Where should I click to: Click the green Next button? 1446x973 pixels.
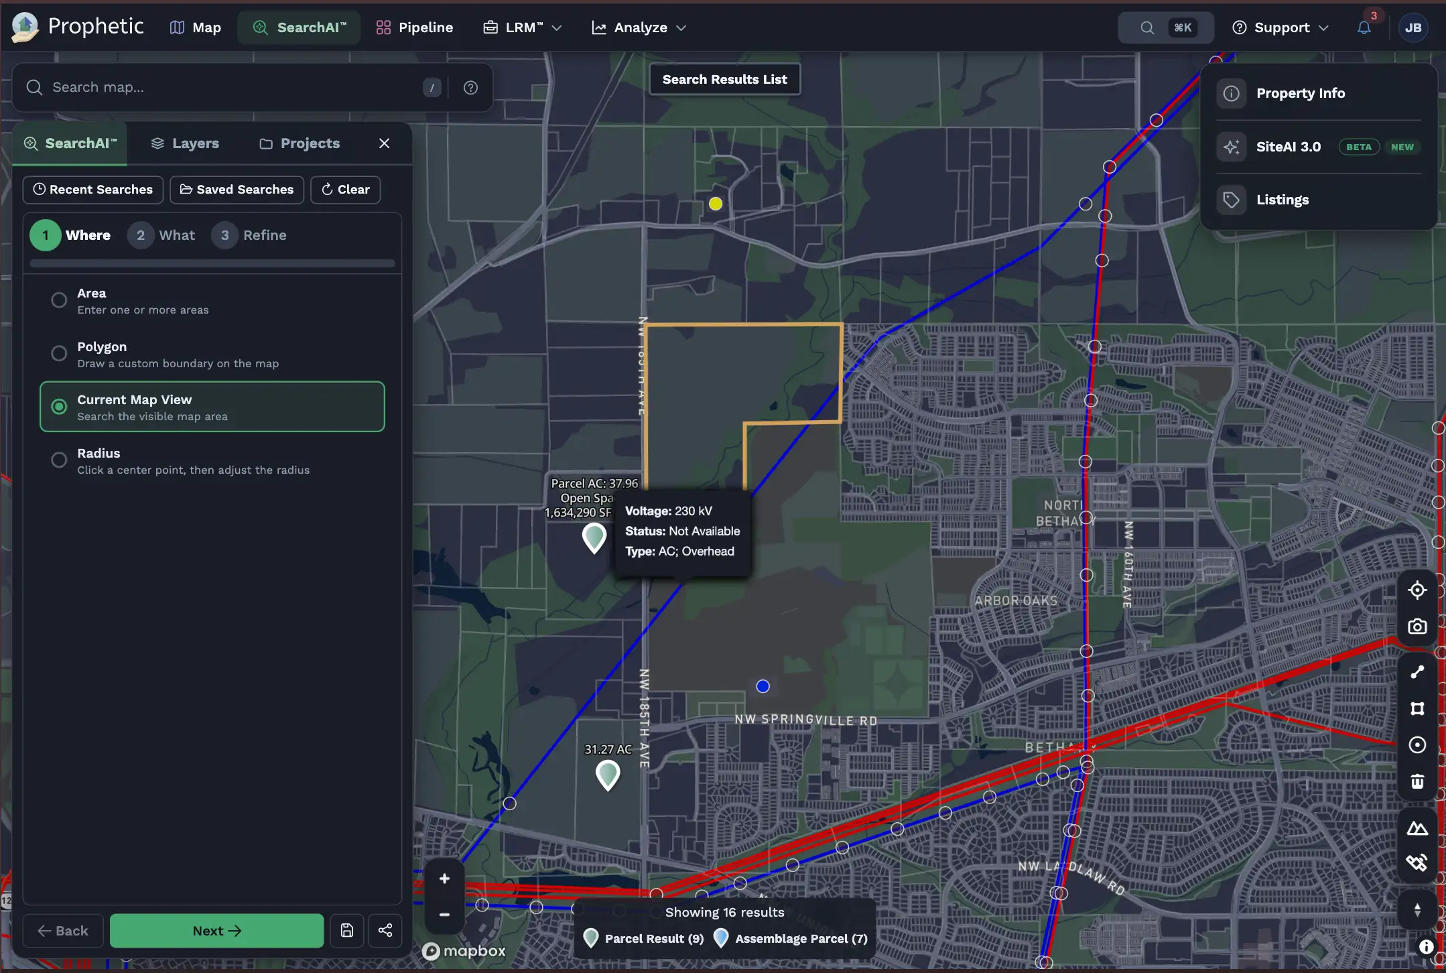(216, 931)
